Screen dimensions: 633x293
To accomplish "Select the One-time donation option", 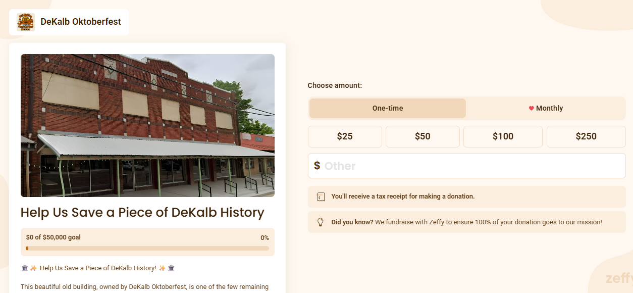I will [387, 108].
